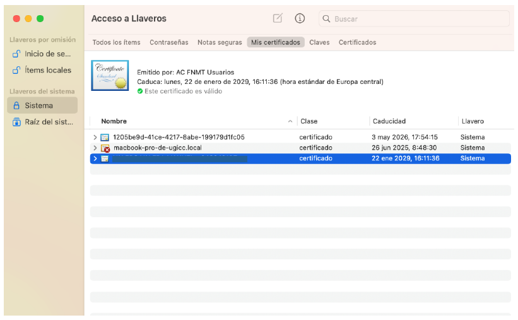Click the new item compose icon

(x=278, y=18)
